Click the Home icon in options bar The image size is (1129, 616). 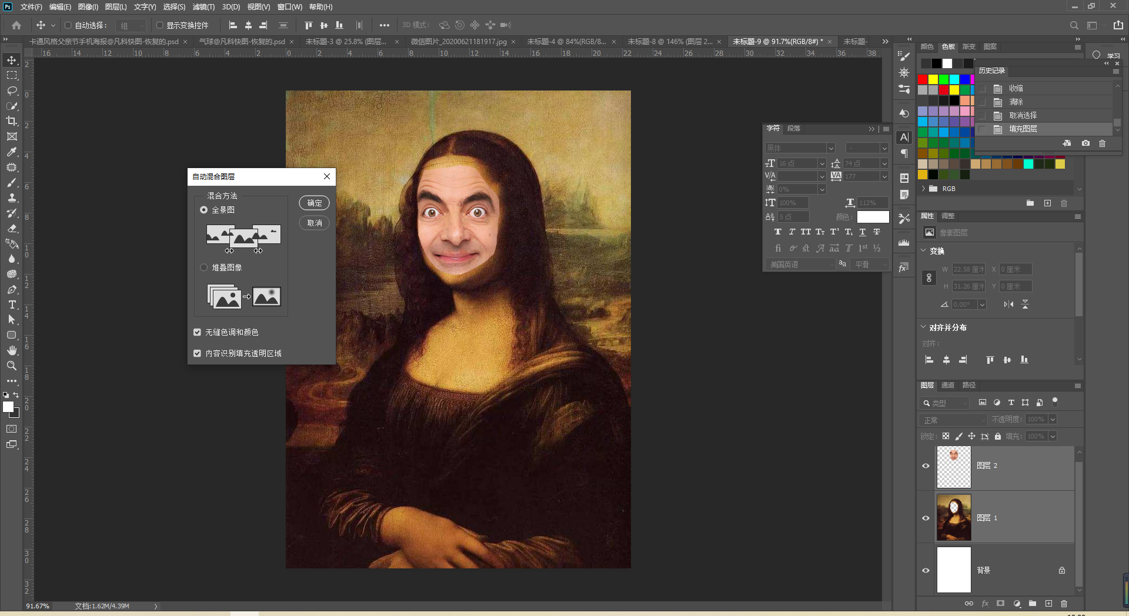(x=16, y=25)
